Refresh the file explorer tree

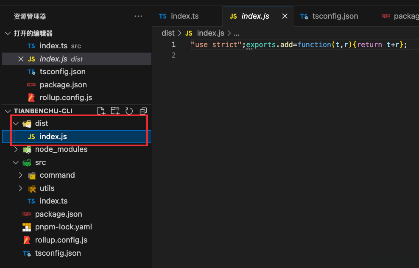129,111
